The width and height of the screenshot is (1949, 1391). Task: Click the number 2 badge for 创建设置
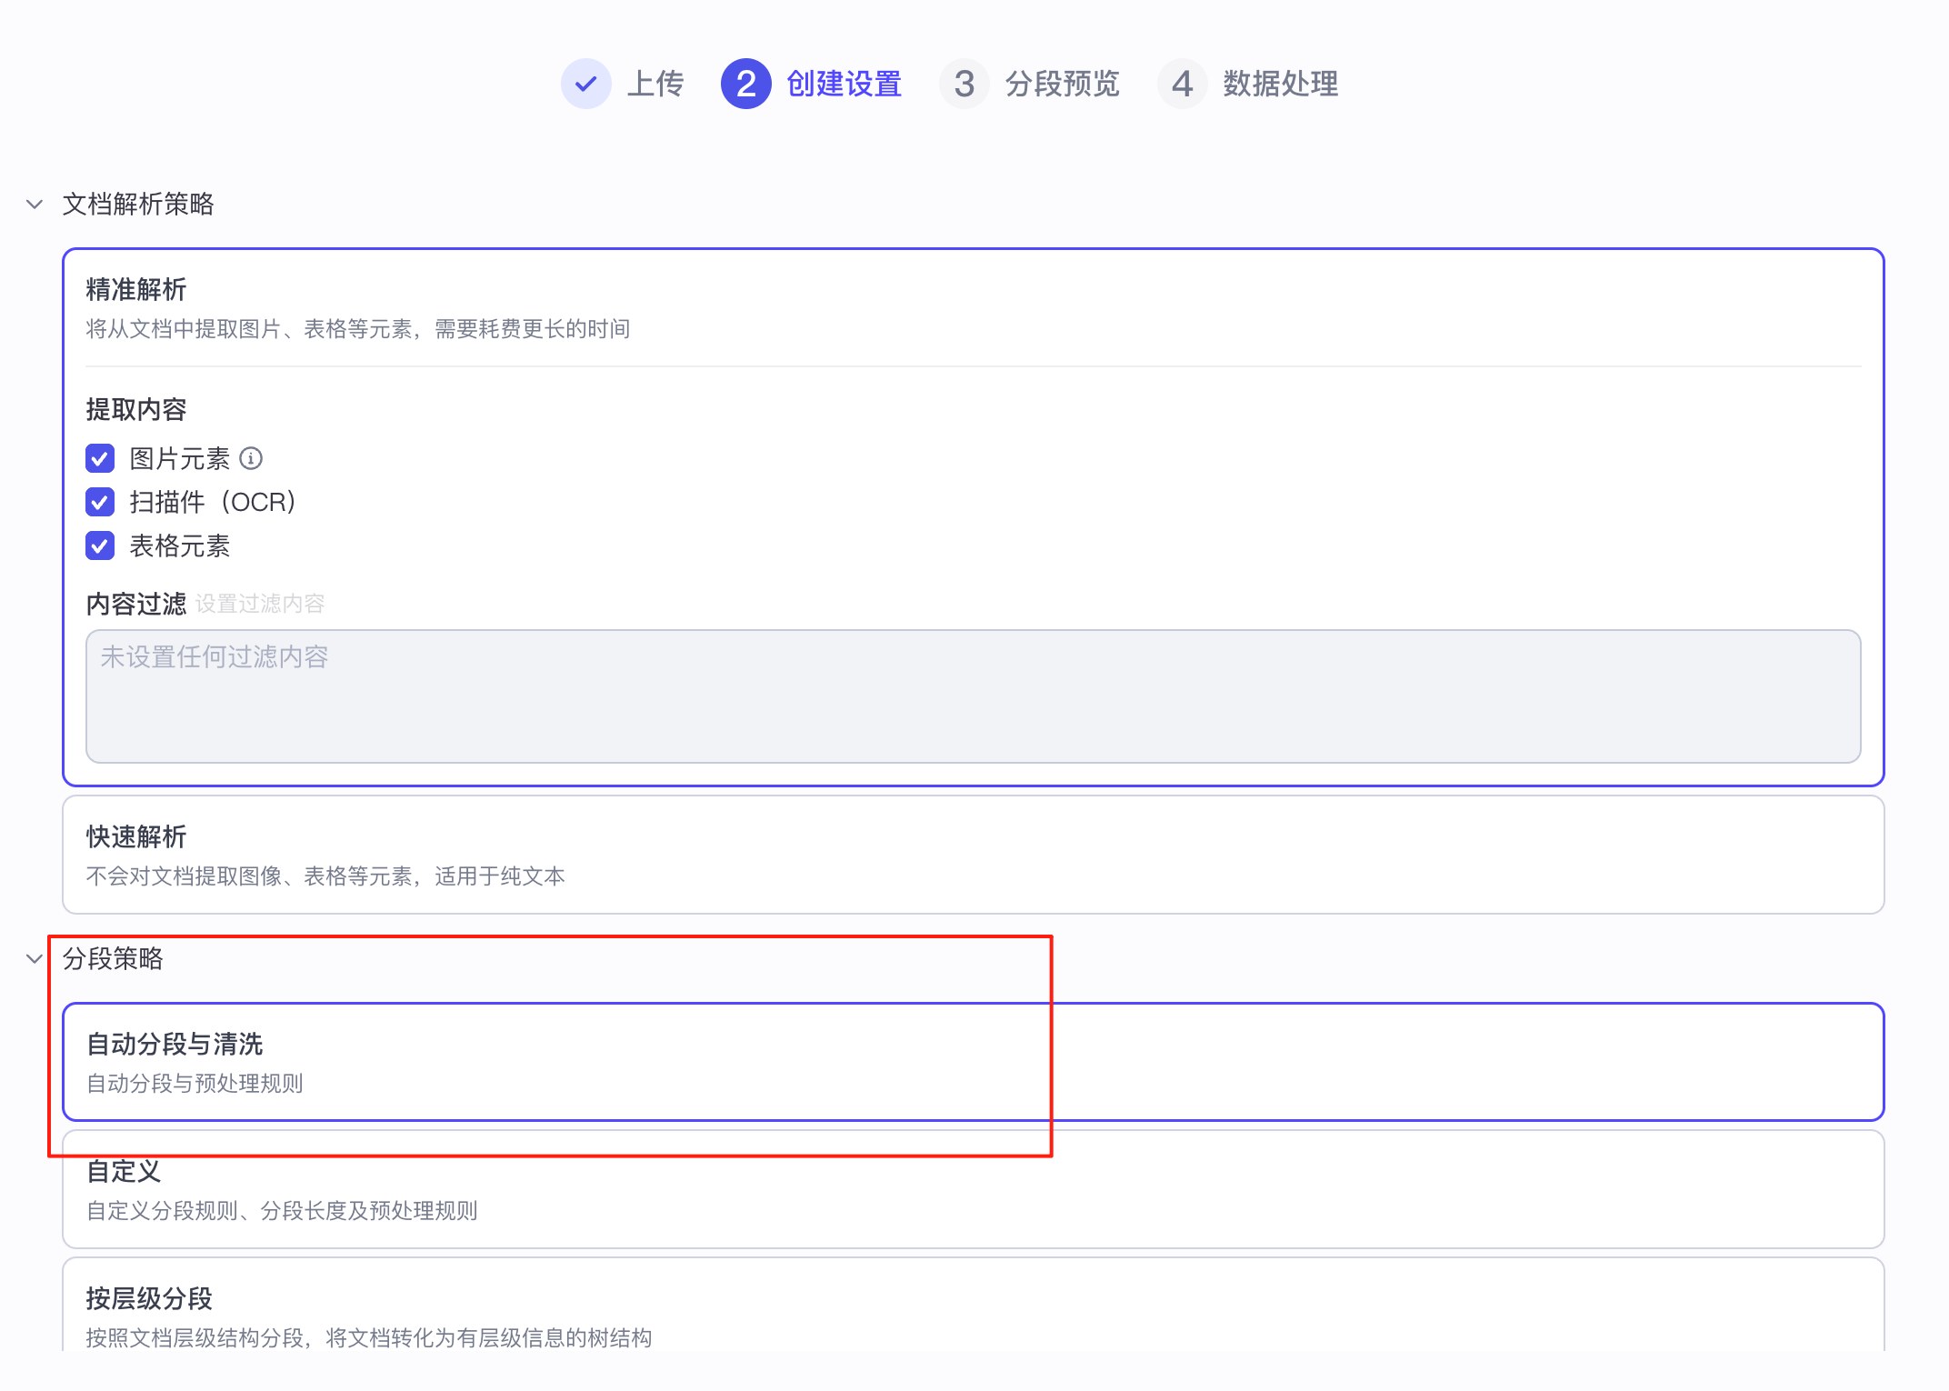pyautogui.click(x=745, y=84)
